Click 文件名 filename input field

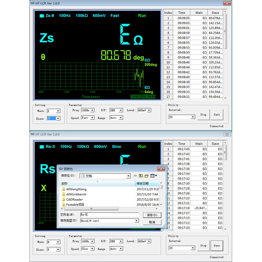[110, 215]
